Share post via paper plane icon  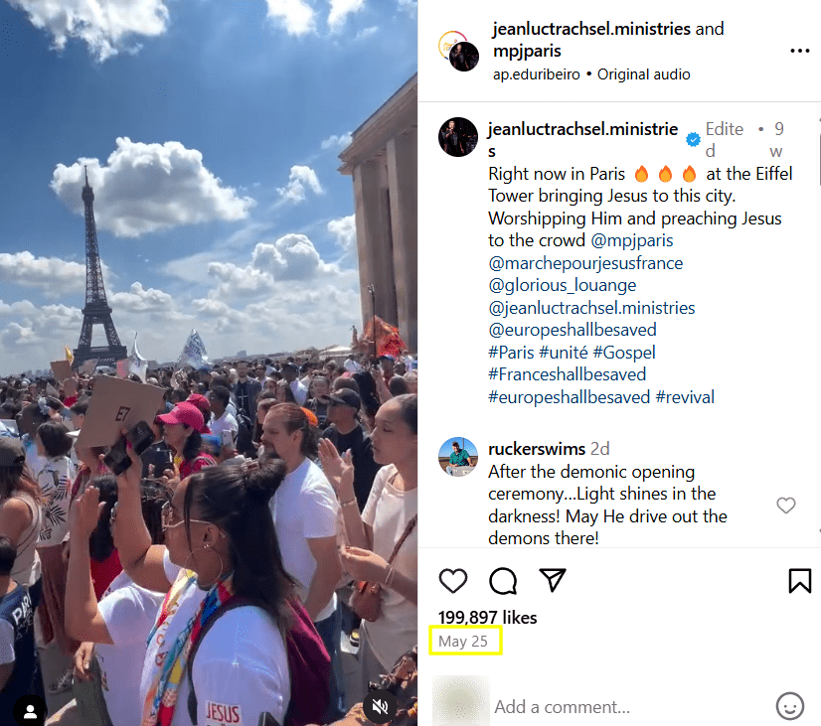(x=553, y=580)
